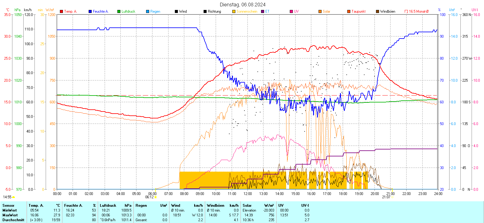Select the Sensor column header in the table

8,206
